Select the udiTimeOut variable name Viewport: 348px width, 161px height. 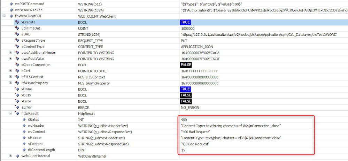coord(31,28)
